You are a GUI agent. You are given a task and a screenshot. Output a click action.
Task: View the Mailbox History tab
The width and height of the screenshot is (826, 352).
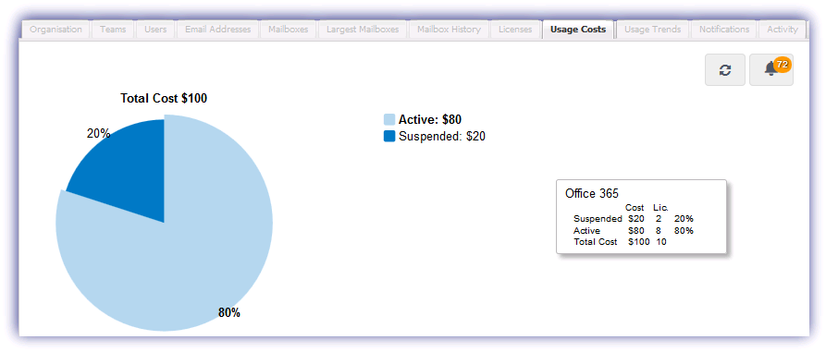pyautogui.click(x=449, y=30)
